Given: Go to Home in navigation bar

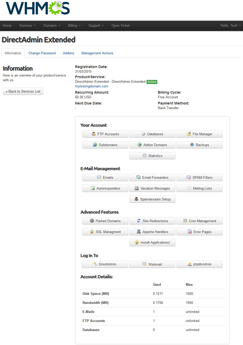Looking at the screenshot, I should [x=7, y=25].
